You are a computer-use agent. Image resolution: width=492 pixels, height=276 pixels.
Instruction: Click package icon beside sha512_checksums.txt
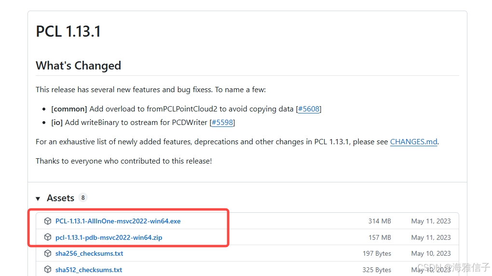pyautogui.click(x=48, y=269)
